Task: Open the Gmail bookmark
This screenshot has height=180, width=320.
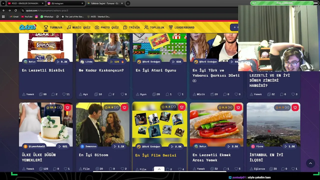Action: (x=14, y=17)
